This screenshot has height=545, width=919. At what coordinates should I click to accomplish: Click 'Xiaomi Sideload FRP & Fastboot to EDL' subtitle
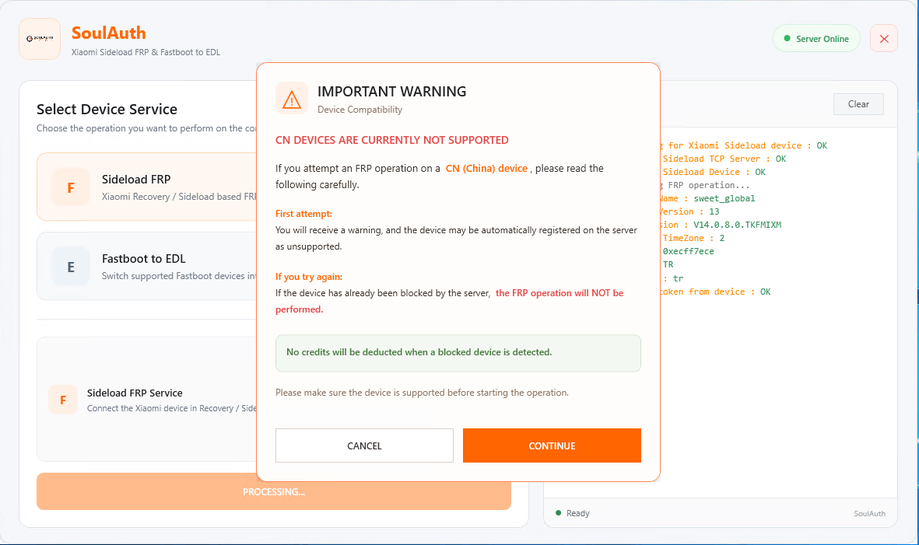pyautogui.click(x=146, y=52)
